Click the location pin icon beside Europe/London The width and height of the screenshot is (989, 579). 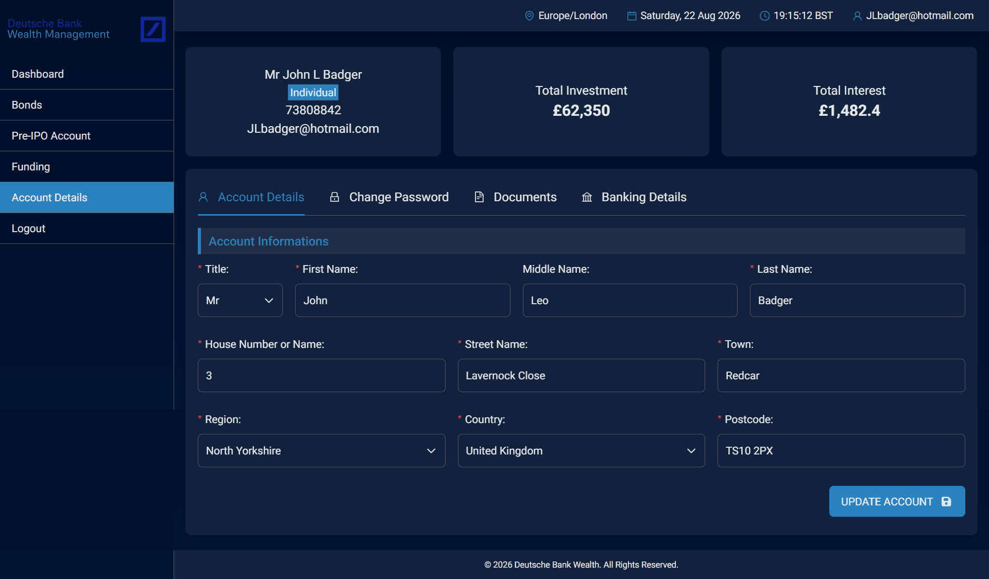click(529, 16)
